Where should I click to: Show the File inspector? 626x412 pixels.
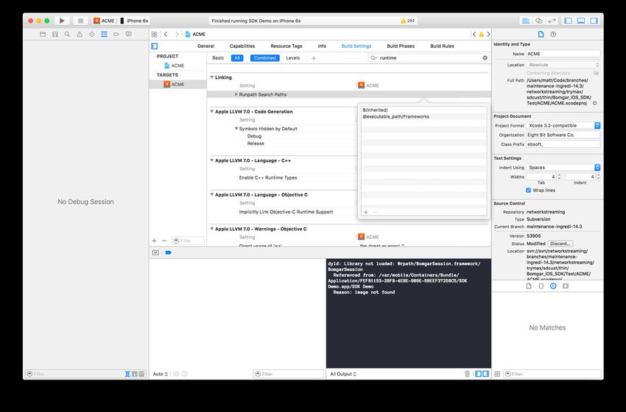pyautogui.click(x=541, y=35)
